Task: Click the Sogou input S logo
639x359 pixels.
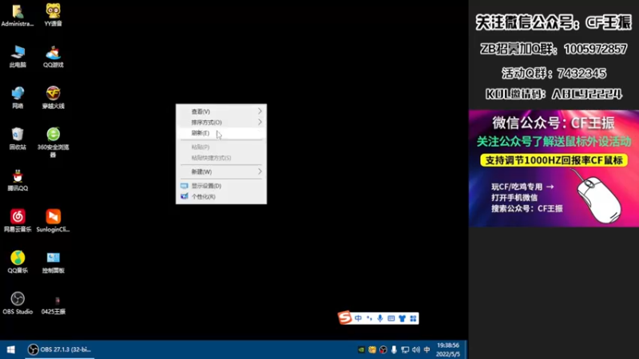Action: point(345,318)
